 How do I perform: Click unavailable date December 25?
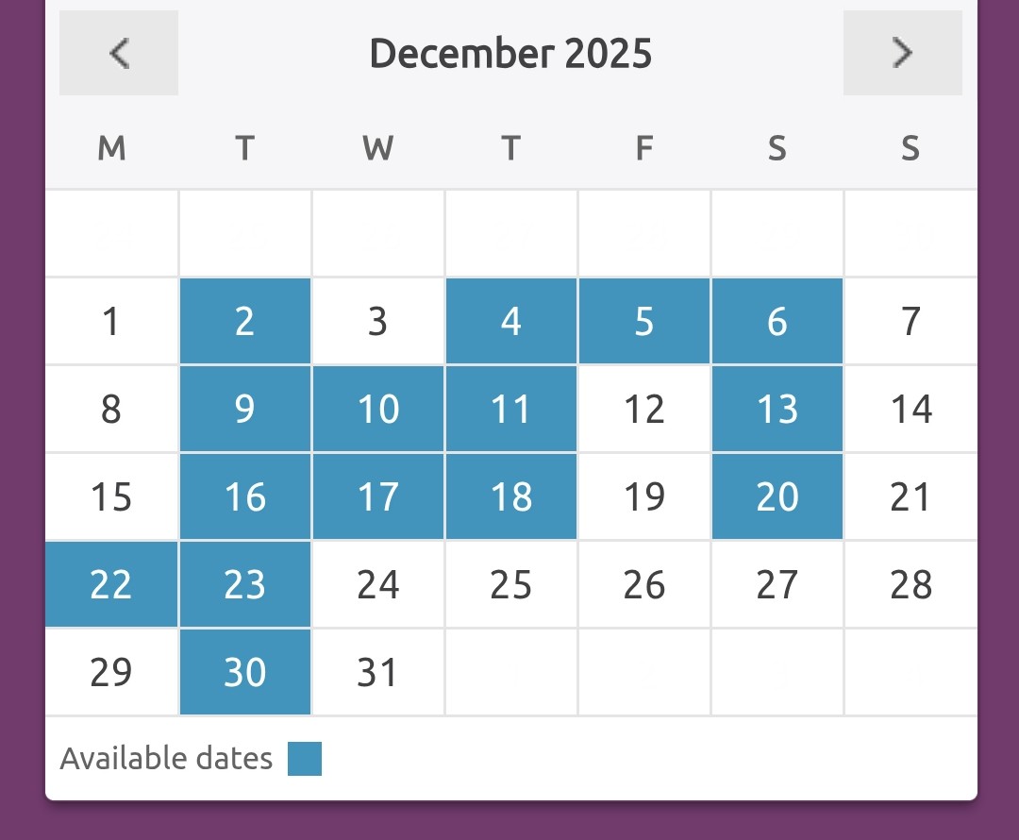(511, 584)
